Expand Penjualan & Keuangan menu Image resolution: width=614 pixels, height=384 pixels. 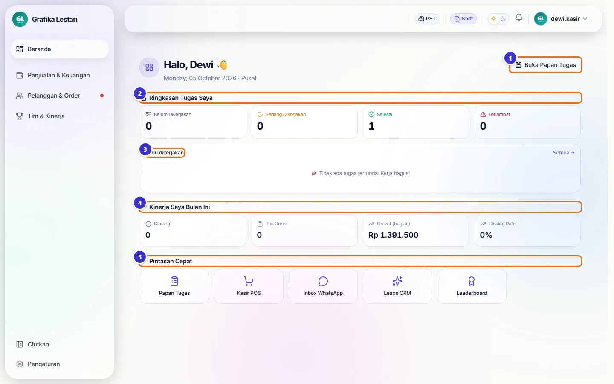click(60, 75)
